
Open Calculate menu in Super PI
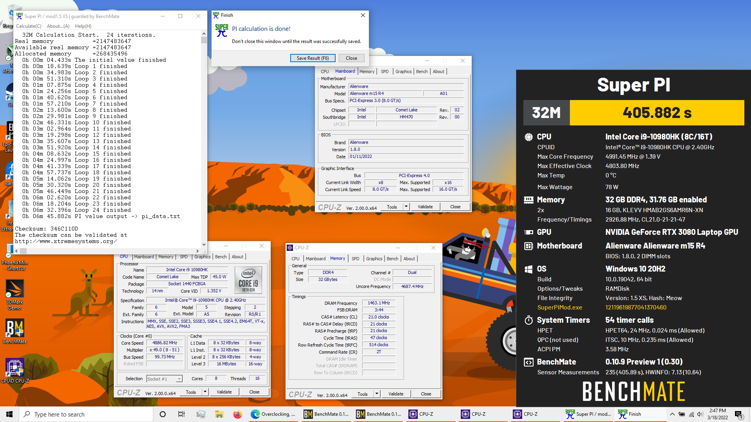(29, 26)
